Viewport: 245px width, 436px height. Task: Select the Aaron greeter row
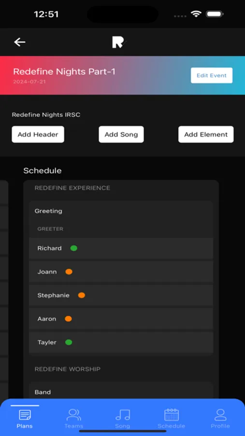tap(121, 319)
